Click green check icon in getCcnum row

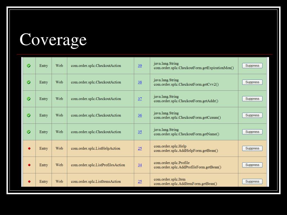point(29,115)
